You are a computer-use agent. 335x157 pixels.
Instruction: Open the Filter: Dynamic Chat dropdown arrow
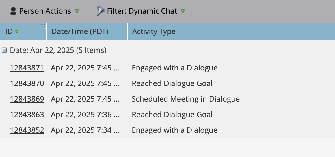pos(183,11)
